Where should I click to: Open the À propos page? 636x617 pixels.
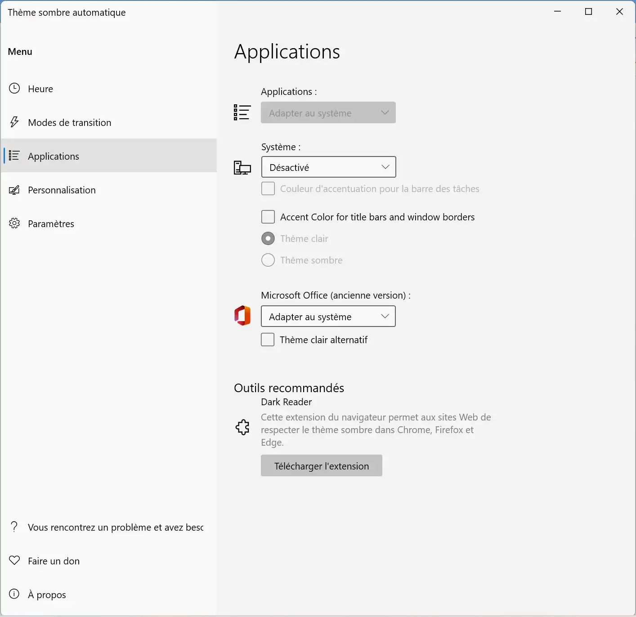click(x=109, y=595)
